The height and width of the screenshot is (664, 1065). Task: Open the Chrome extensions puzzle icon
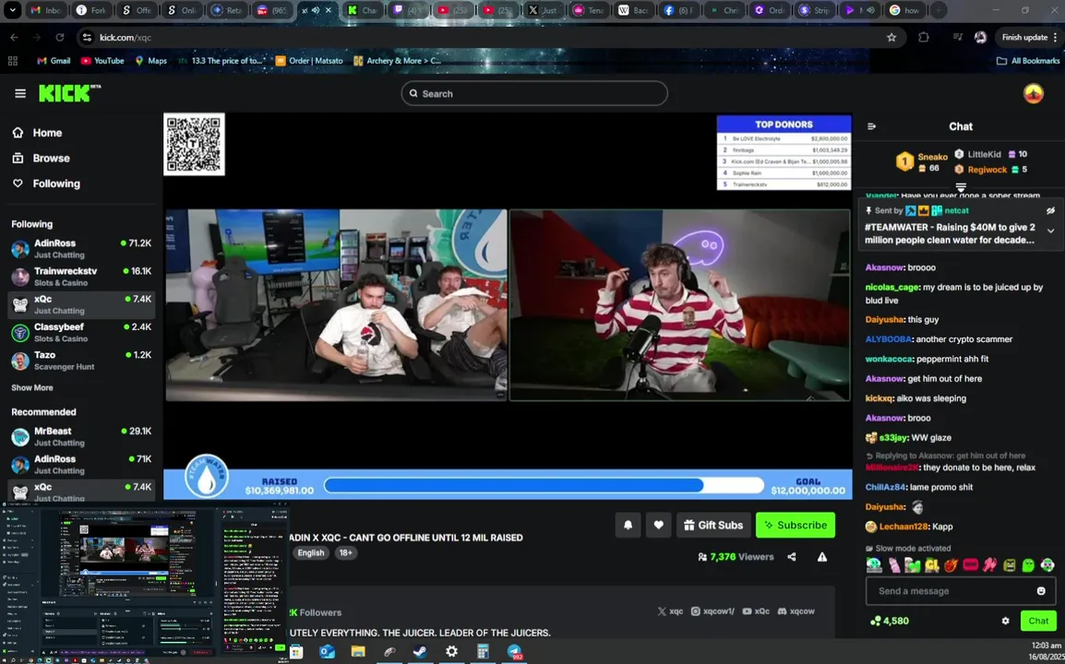(924, 37)
